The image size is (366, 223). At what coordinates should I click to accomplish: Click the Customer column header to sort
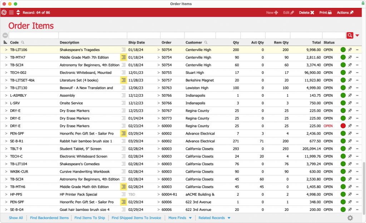(x=193, y=42)
